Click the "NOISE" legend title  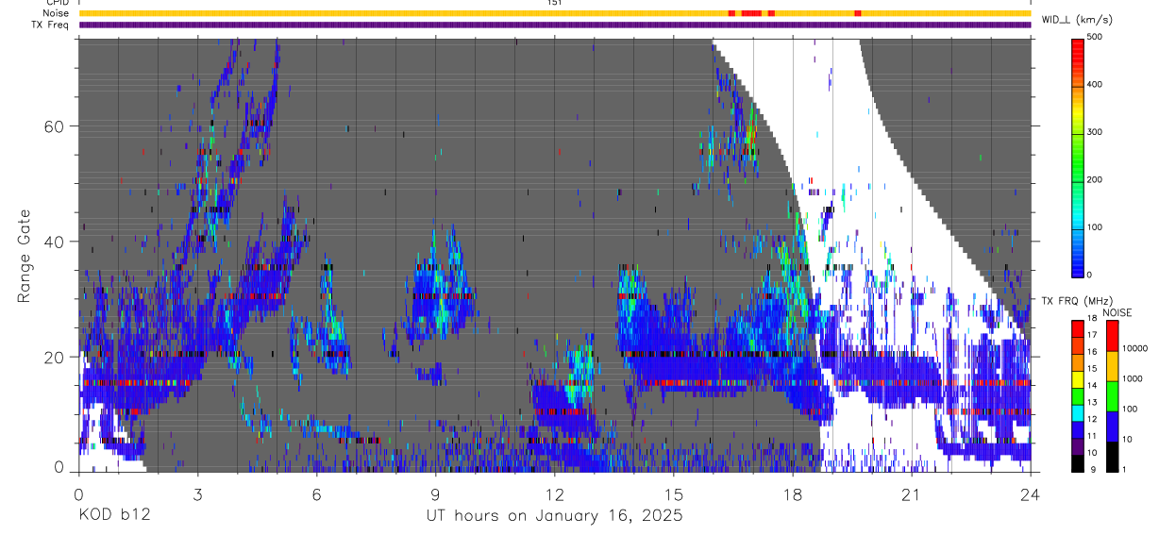pyautogui.click(x=1117, y=312)
